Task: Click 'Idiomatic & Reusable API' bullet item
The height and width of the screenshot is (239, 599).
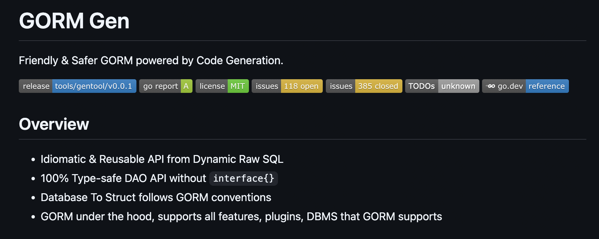Action: coord(162,159)
